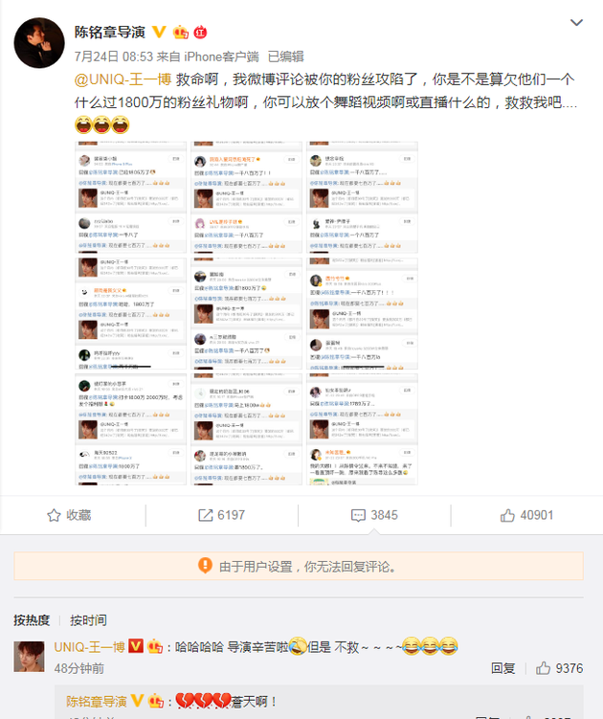The width and height of the screenshot is (603, 719).
Task: Click the 陈铭章导演 name in the reply
Action: click(97, 702)
